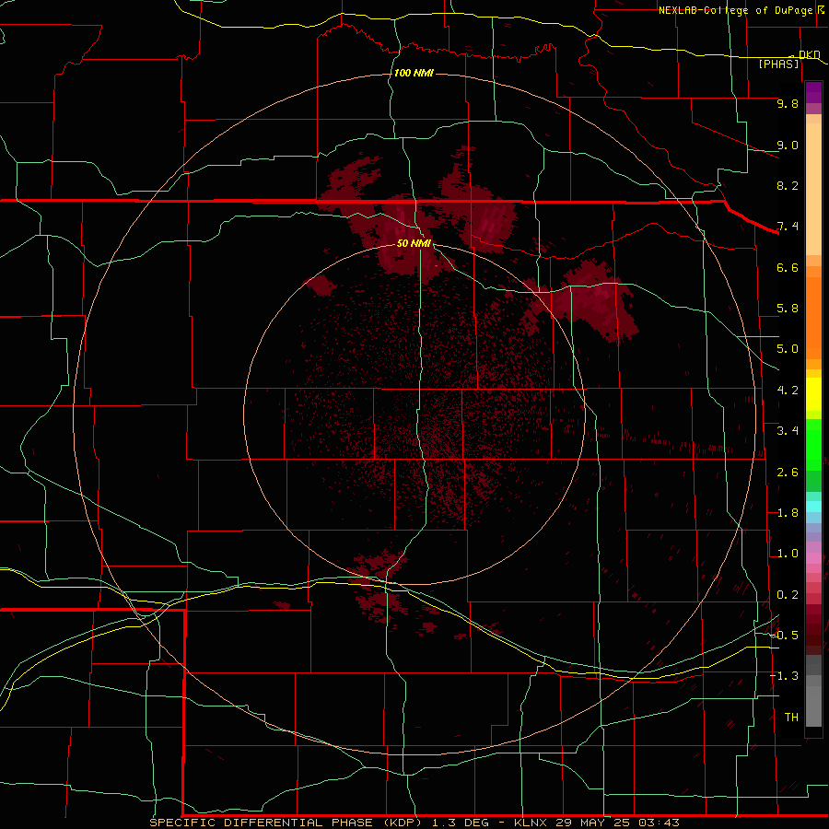829x829 pixels.
Task: Click the KLNX station identifier
Action: point(531,823)
